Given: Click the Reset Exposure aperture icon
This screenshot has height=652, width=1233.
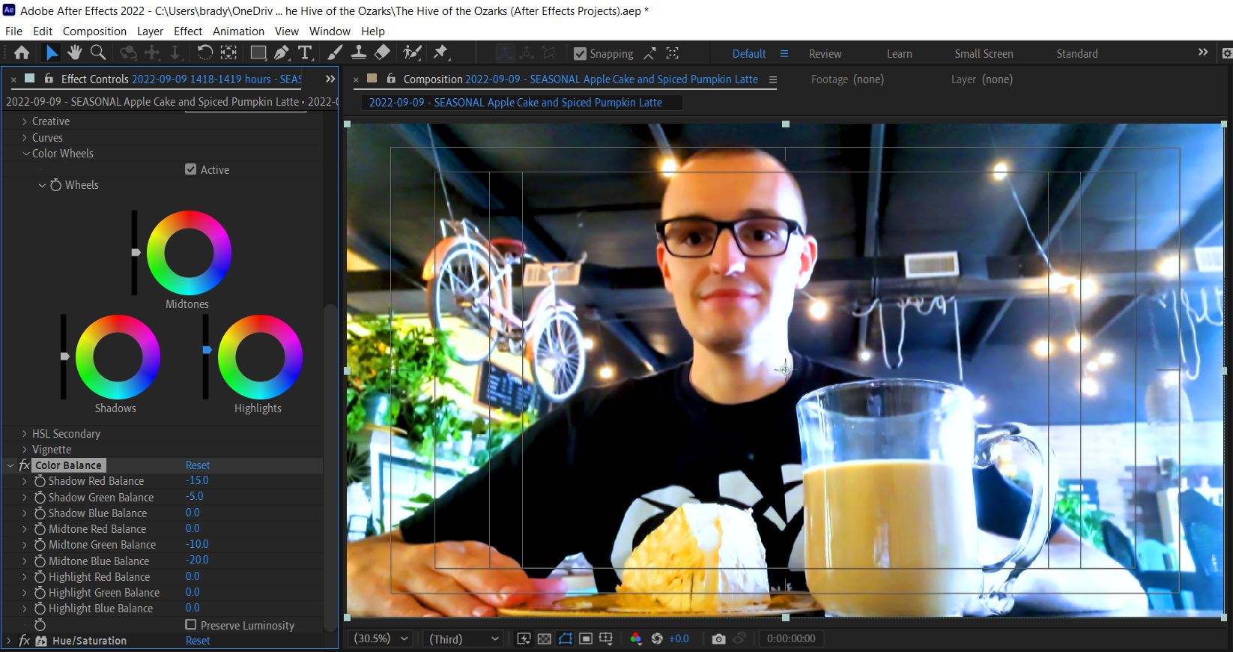Looking at the screenshot, I should (x=657, y=639).
